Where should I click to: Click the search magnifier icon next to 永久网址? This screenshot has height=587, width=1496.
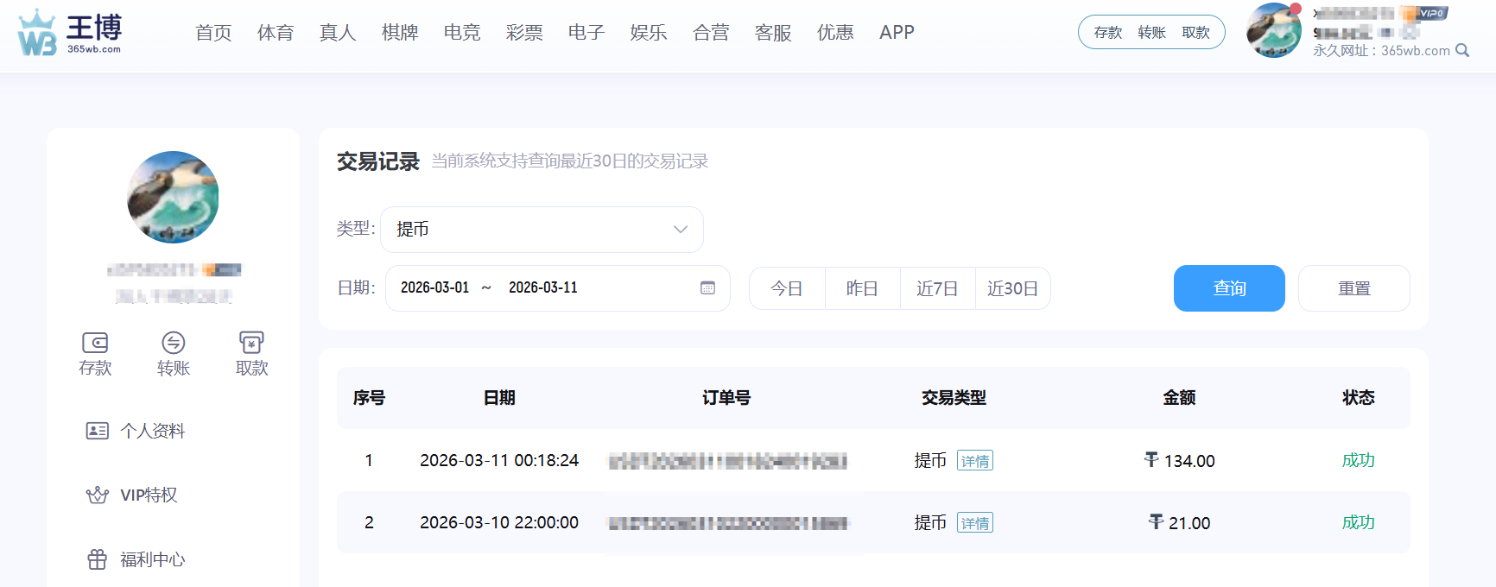coord(1462,51)
